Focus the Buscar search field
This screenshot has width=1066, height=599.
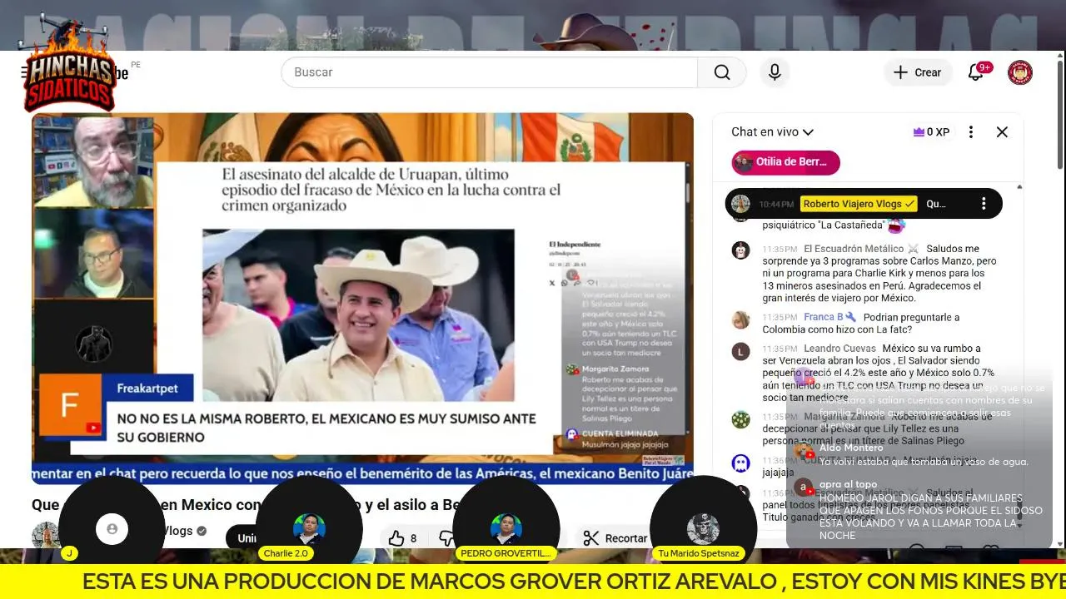(490, 72)
